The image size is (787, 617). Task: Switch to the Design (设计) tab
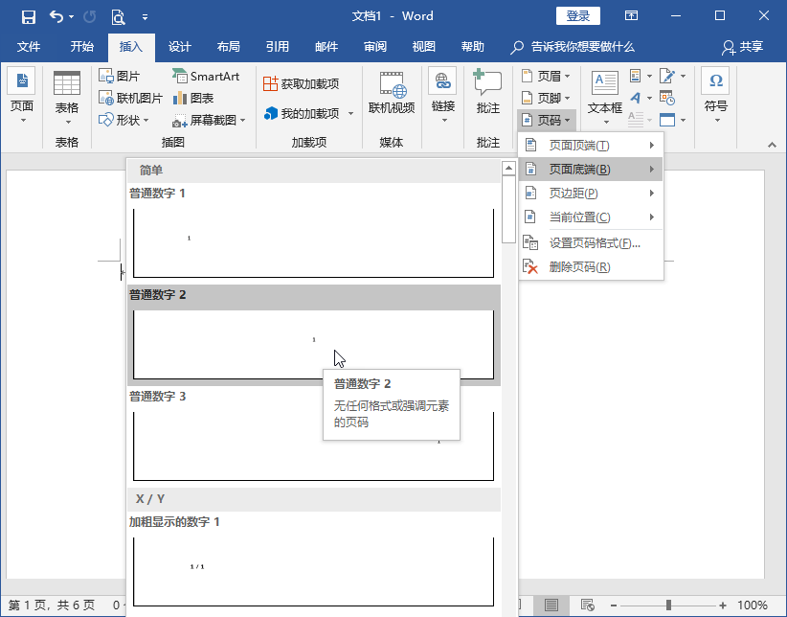coord(180,47)
